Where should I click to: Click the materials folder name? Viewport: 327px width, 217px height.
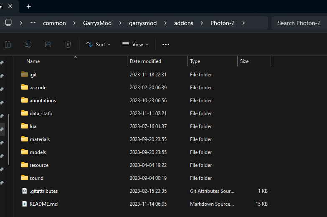coord(40,139)
